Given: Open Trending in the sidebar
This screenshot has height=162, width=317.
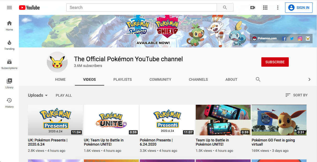Looking at the screenshot, I should click(9, 45).
